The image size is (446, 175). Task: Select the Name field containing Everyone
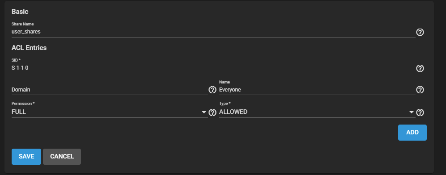(x=317, y=90)
